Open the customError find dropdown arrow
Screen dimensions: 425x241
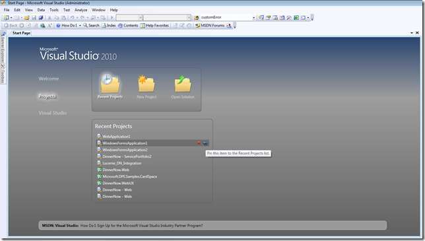point(253,18)
